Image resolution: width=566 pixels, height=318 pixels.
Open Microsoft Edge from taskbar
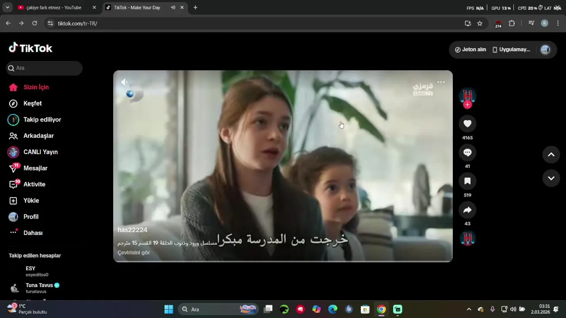coord(333,309)
